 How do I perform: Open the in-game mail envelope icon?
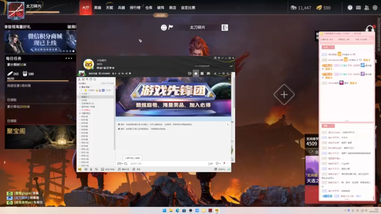click(x=358, y=8)
